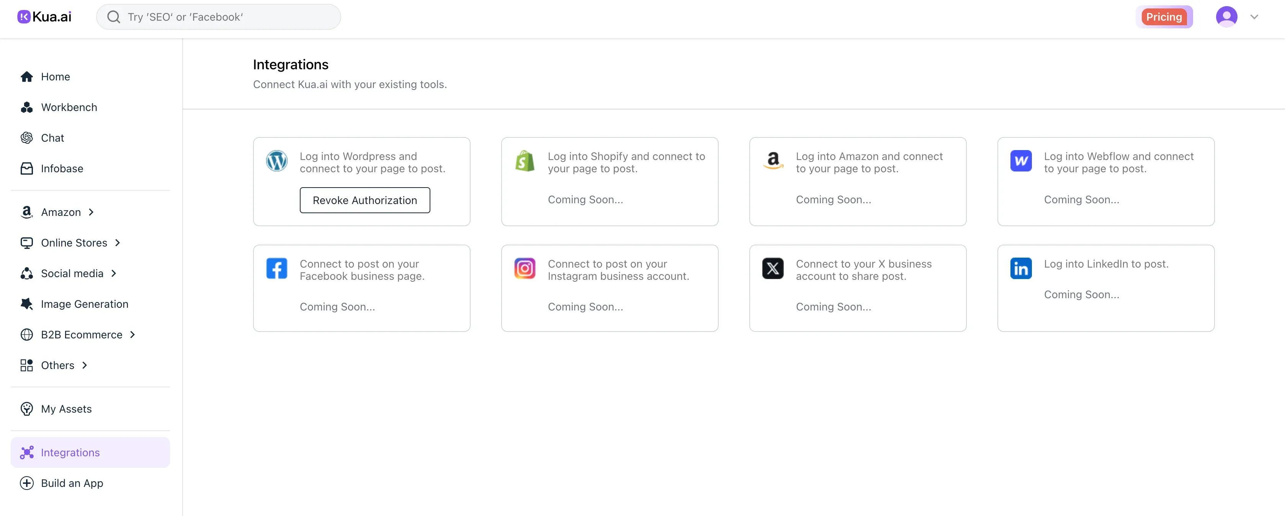Viewport: 1285px width, 516px height.
Task: Open the Pricing page
Action: pyautogui.click(x=1164, y=16)
